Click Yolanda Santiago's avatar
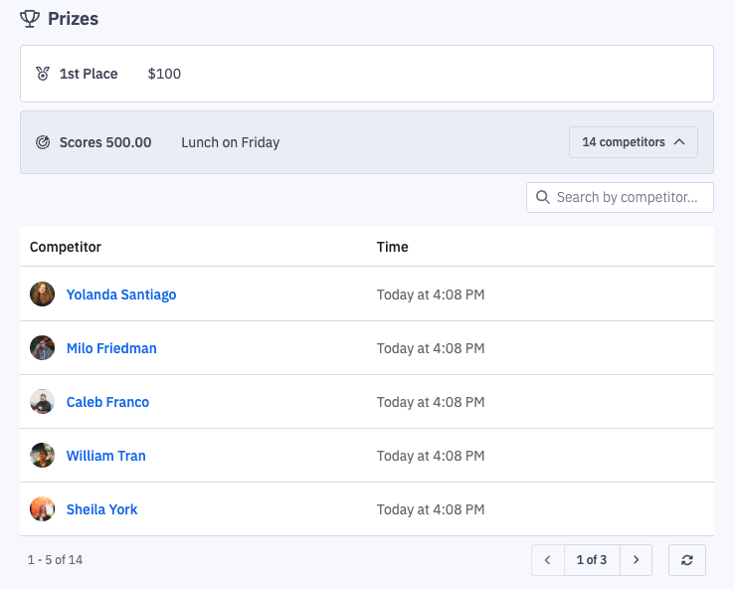This screenshot has width=734, height=589. 42,294
